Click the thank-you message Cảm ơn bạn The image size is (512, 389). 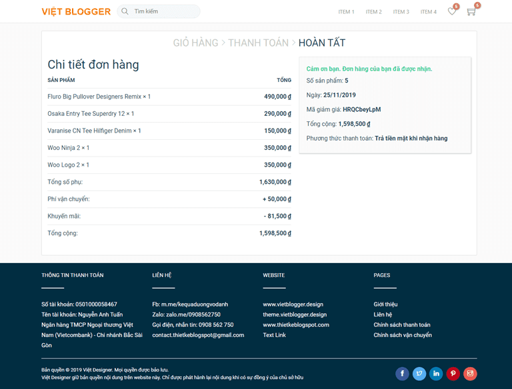[x=369, y=69]
